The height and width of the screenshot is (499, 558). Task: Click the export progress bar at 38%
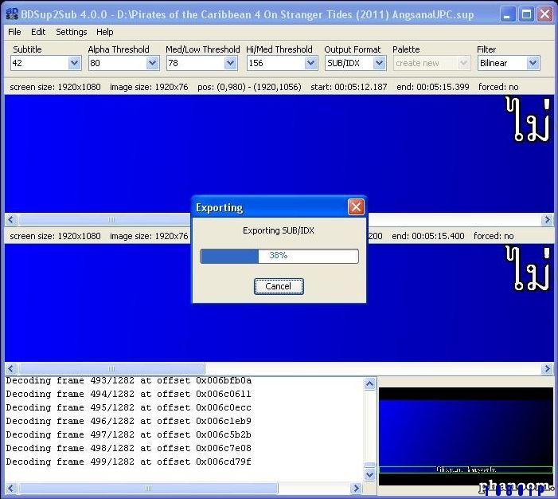coord(279,256)
